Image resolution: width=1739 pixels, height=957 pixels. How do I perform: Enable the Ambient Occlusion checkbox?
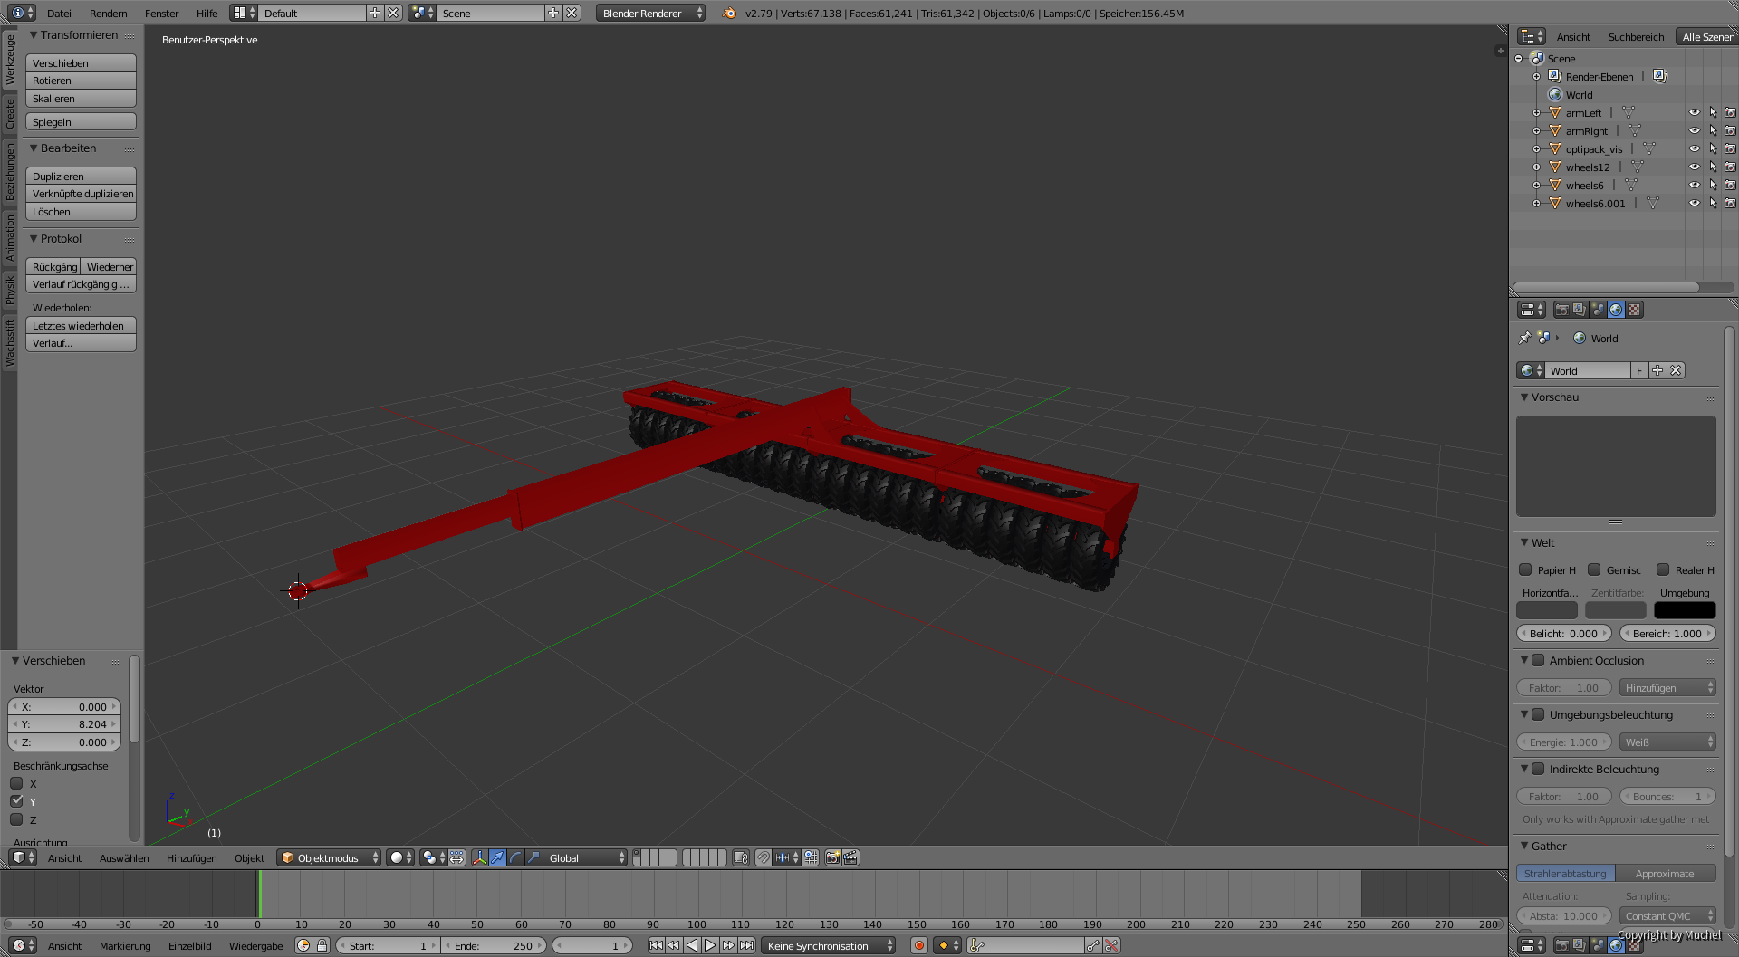point(1538,660)
